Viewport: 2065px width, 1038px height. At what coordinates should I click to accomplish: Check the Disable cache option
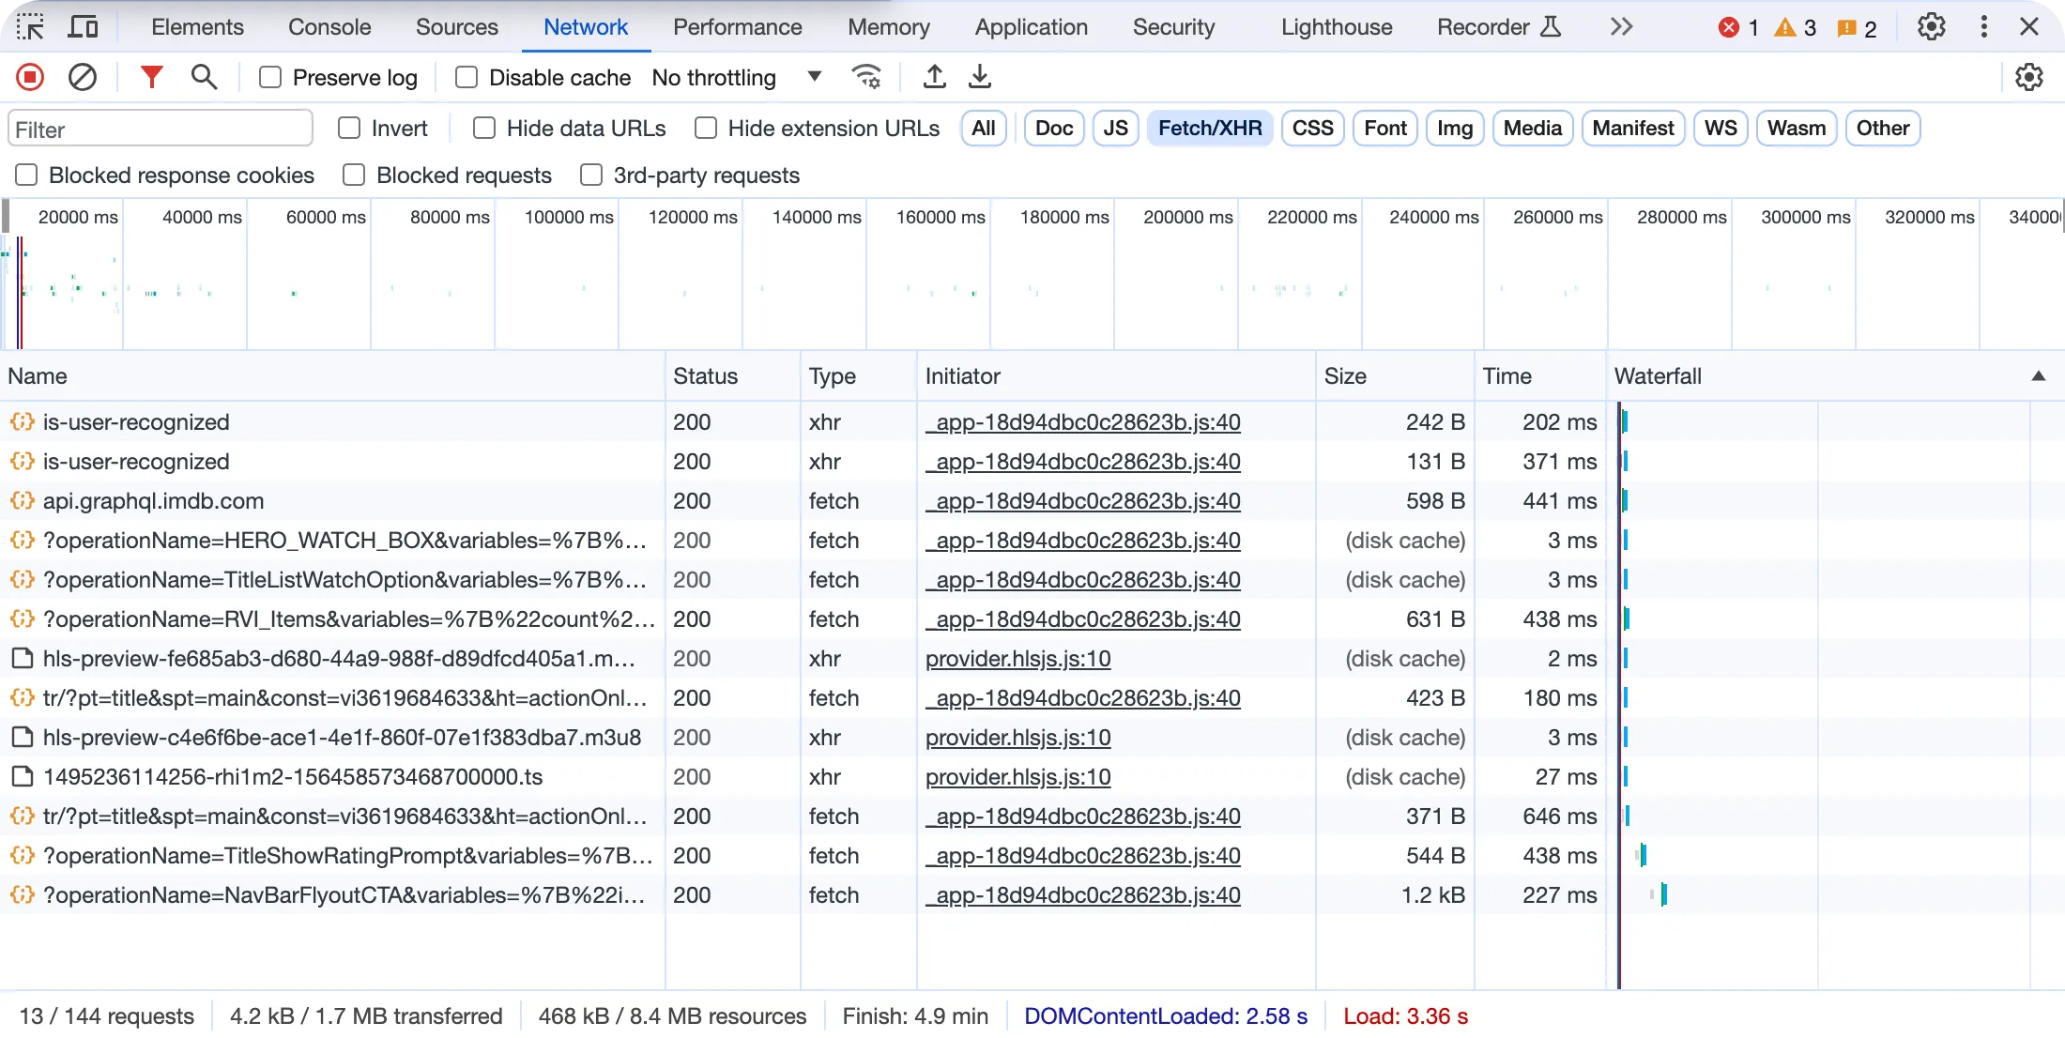click(x=467, y=77)
